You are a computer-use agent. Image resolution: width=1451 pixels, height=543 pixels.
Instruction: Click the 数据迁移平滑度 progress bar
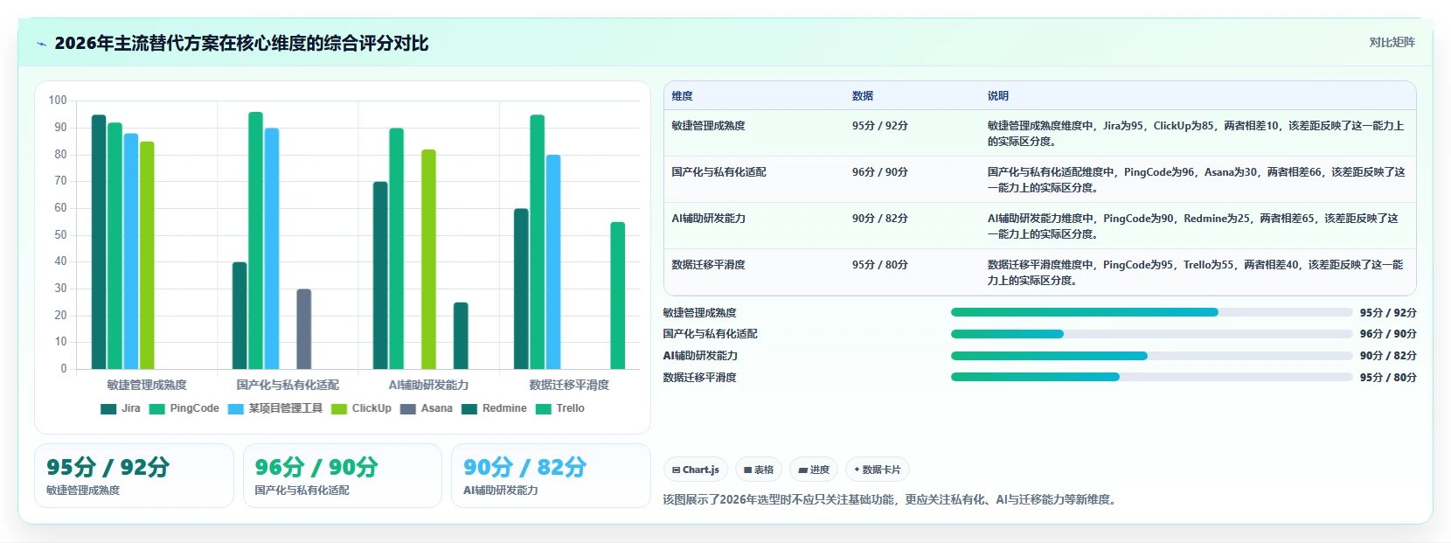click(x=1151, y=377)
